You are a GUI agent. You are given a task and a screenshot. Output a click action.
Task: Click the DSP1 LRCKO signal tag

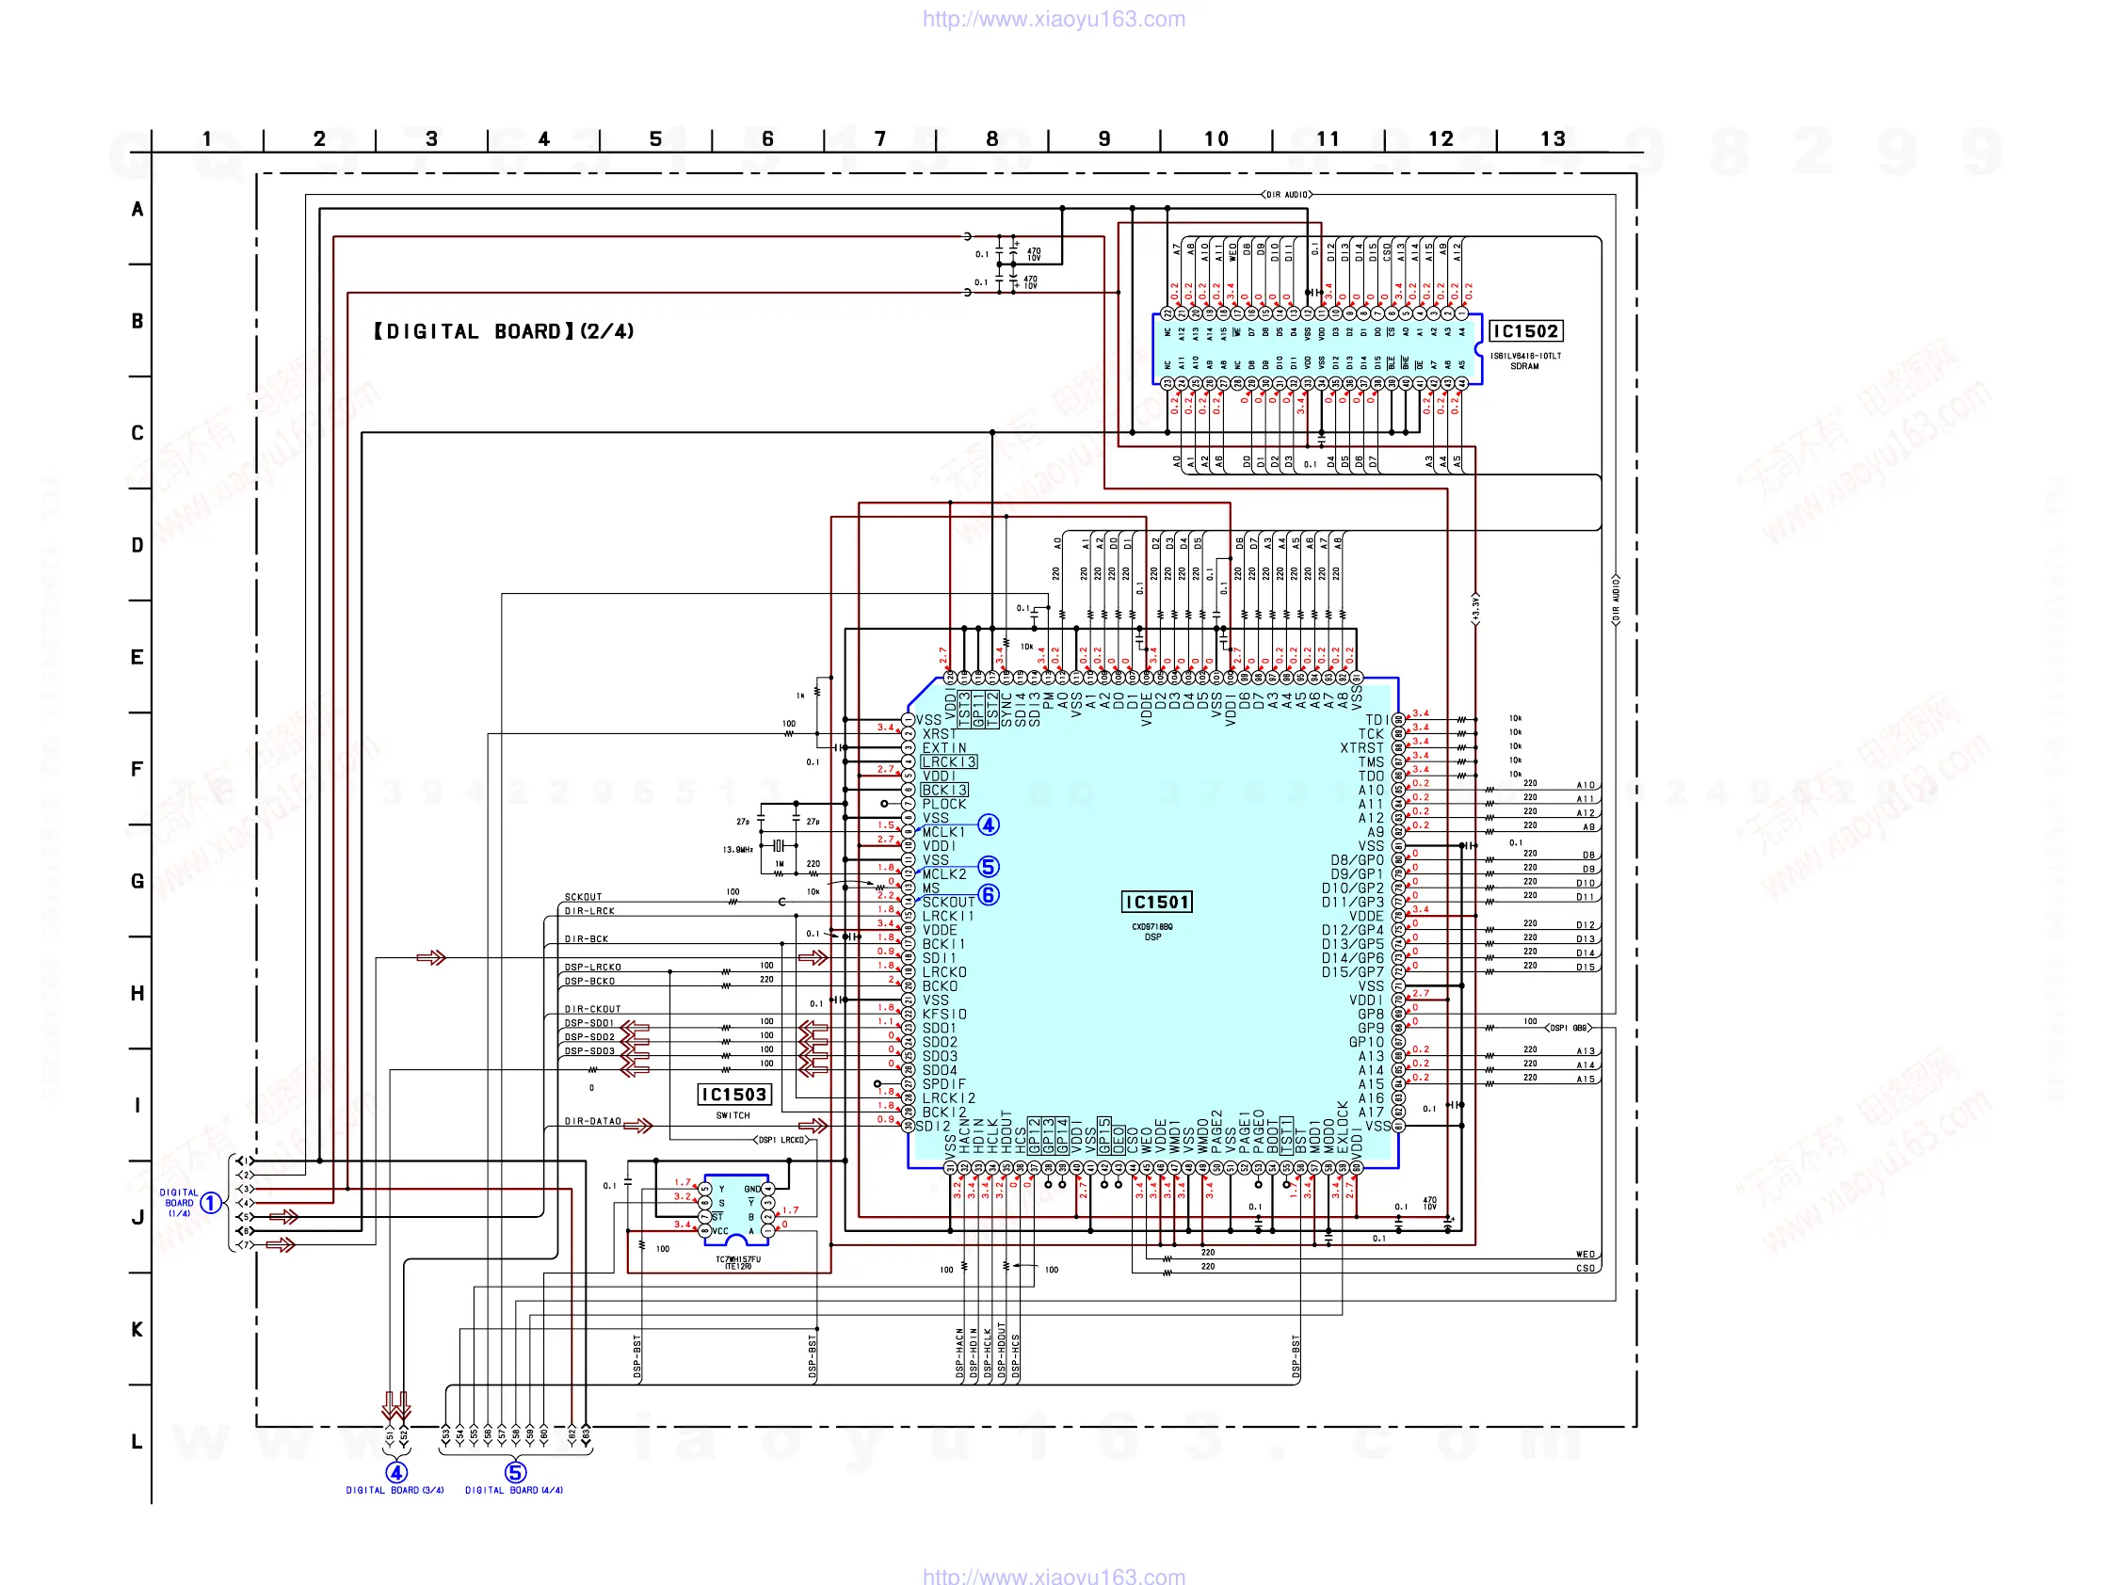pyautogui.click(x=781, y=1139)
